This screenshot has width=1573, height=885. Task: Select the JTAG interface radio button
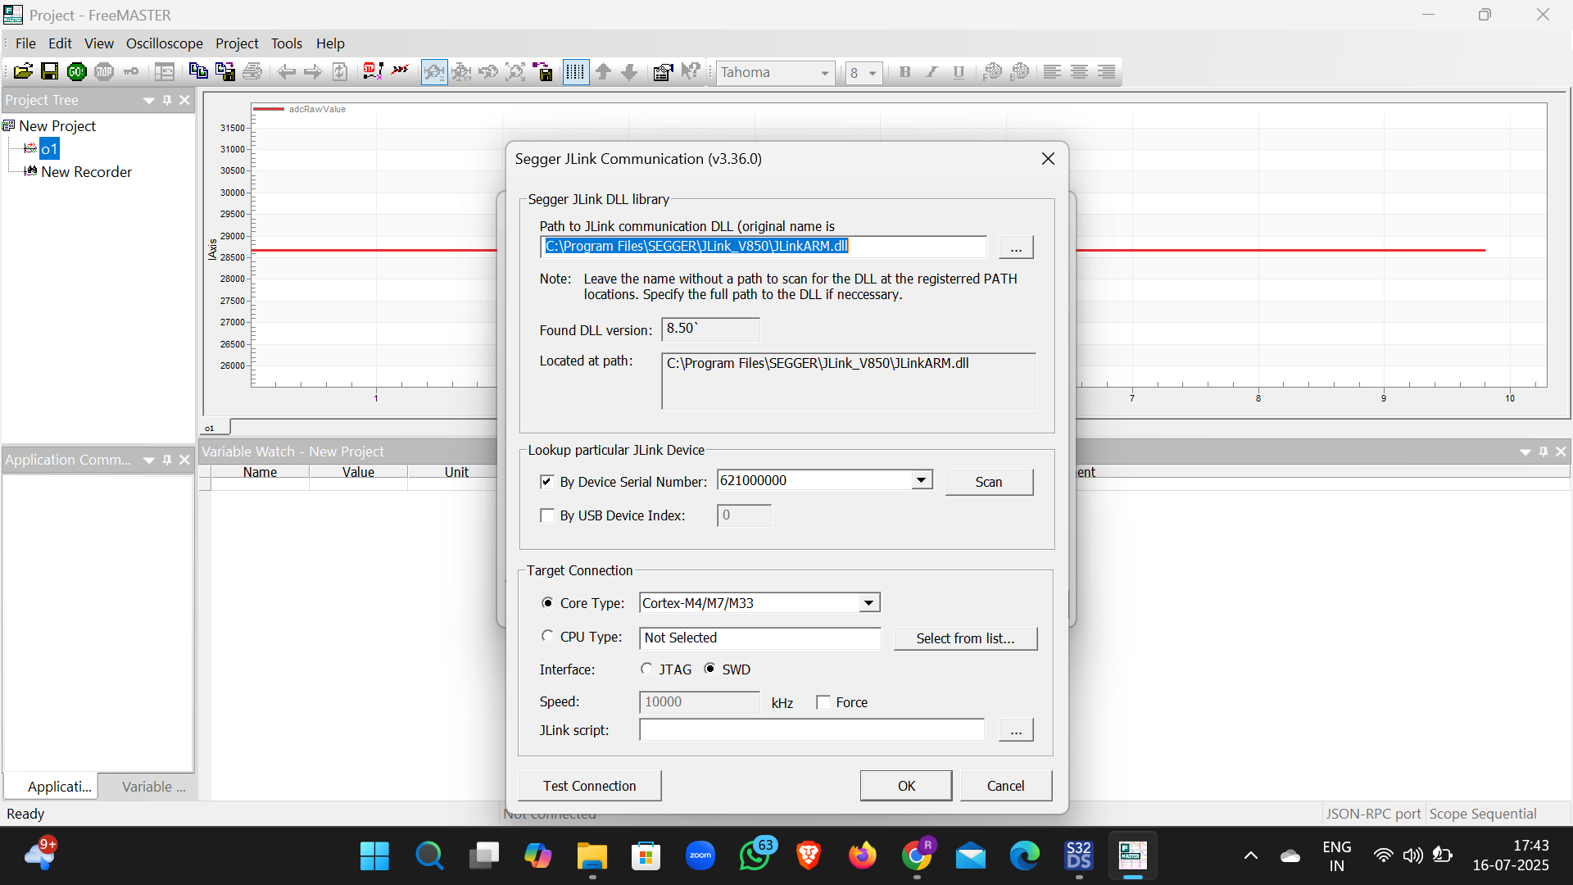646,669
